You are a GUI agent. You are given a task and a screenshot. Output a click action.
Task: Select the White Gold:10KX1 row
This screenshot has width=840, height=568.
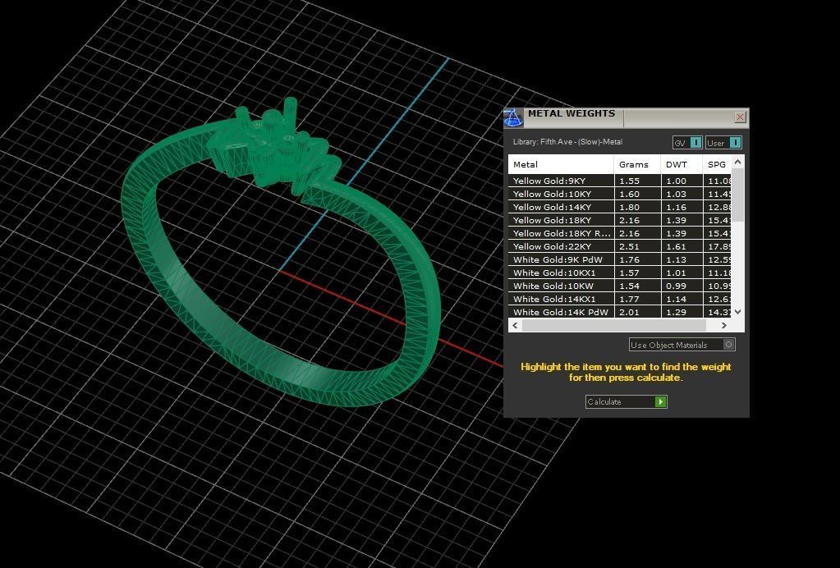click(619, 273)
